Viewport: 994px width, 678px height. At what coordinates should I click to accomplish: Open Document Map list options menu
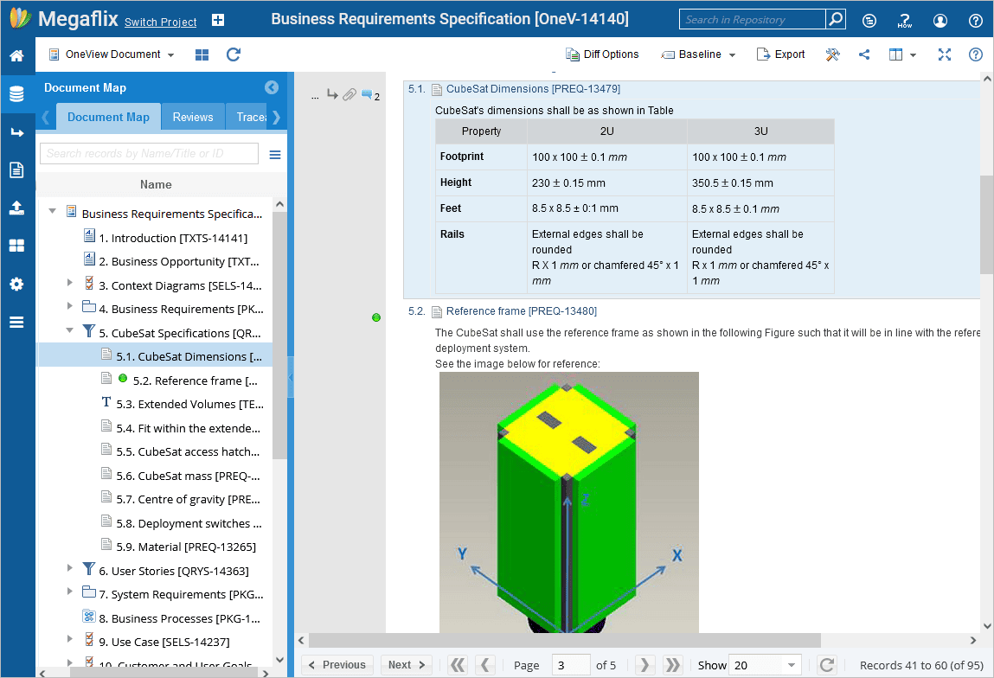(275, 155)
